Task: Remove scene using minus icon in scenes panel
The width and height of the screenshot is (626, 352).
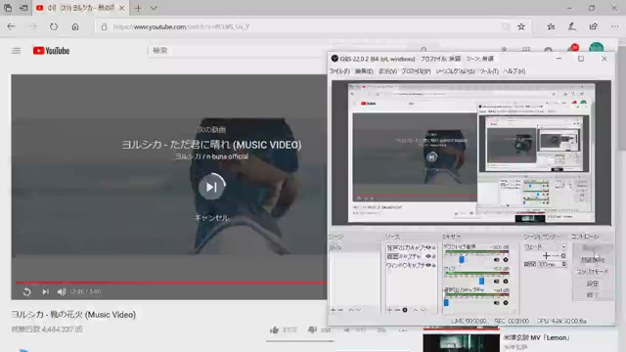Action: pos(340,310)
